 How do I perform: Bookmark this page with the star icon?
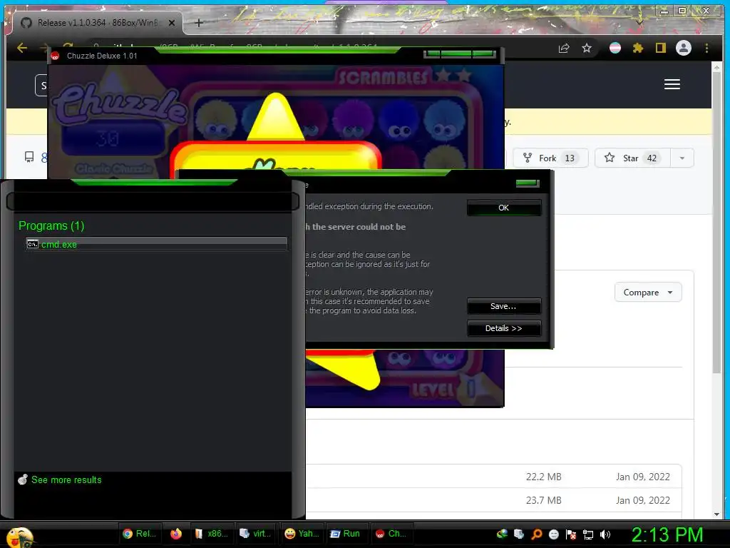[x=587, y=48]
